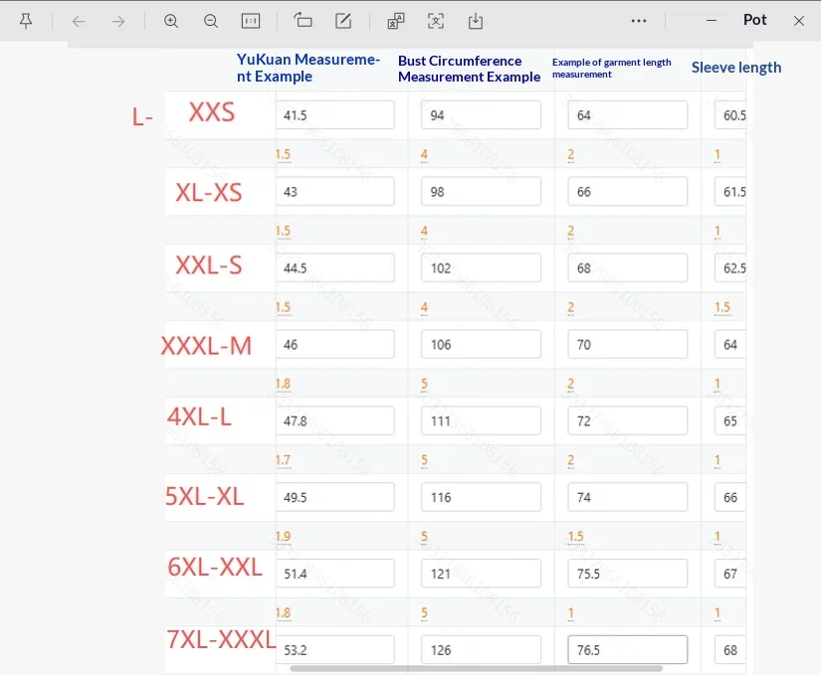The image size is (821, 675).
Task: Click the YuKuan Measurement Example header
Action: (308, 68)
